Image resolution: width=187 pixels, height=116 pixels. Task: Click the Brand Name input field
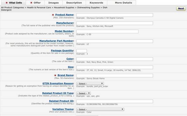115,76
